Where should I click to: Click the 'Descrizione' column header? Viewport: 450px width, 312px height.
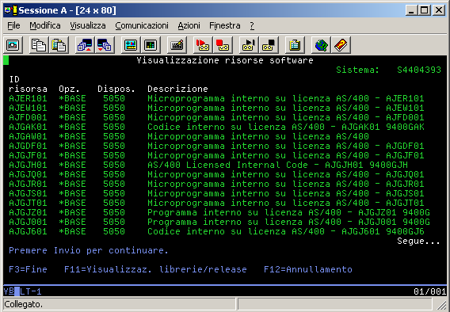pos(177,89)
